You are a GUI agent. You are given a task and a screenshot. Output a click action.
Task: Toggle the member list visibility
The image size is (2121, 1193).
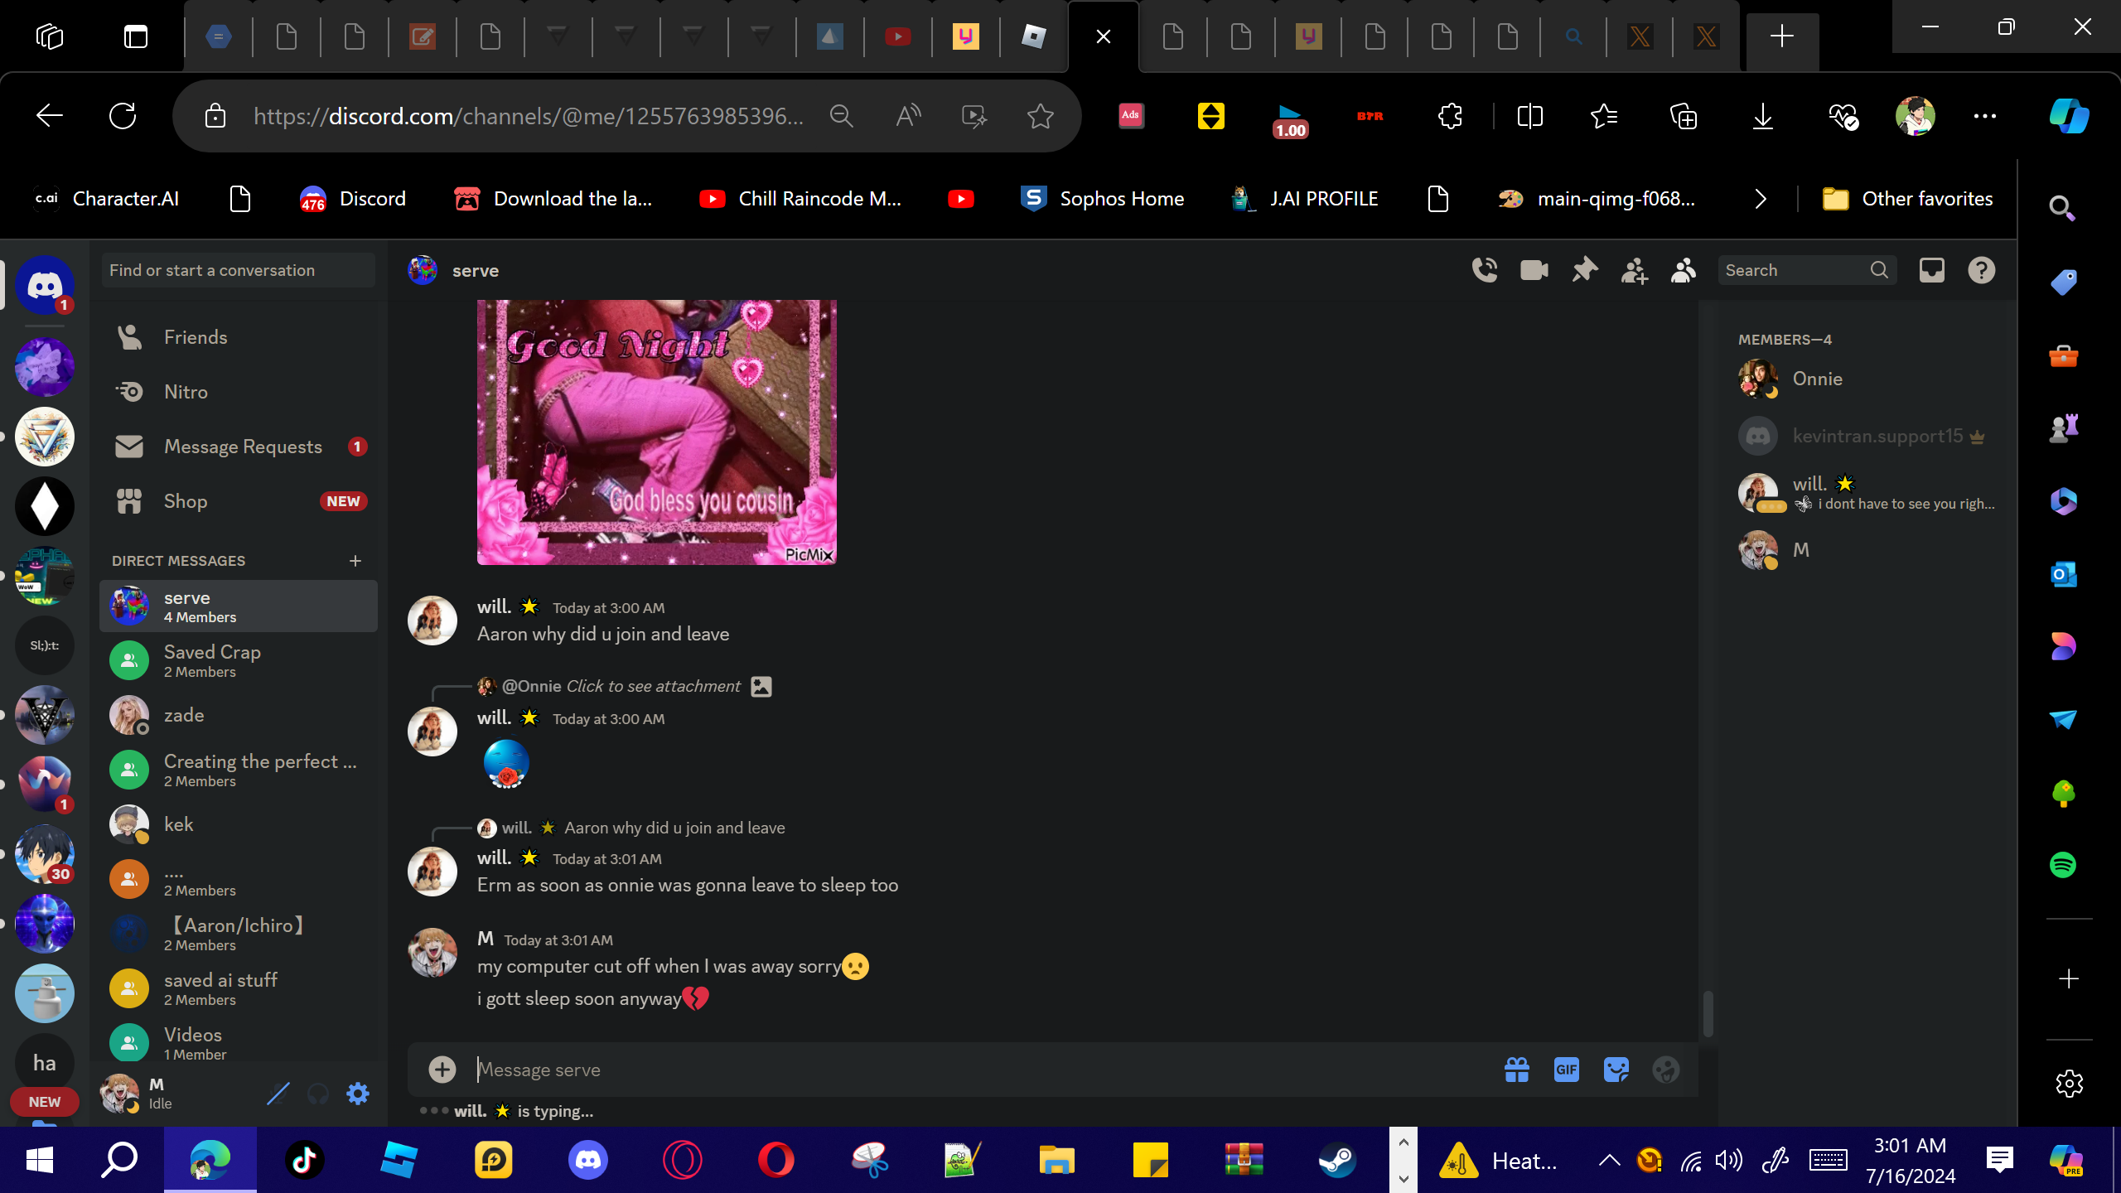[1683, 270]
